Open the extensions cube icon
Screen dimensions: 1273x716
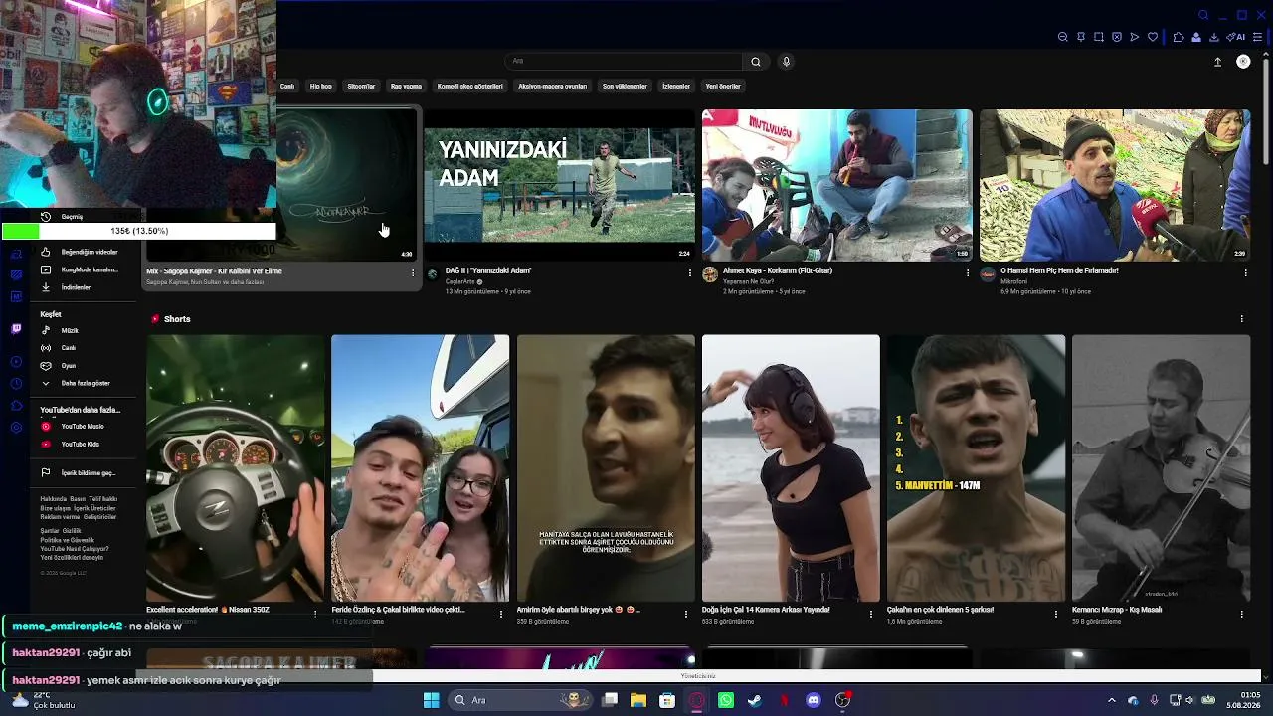point(1179,37)
